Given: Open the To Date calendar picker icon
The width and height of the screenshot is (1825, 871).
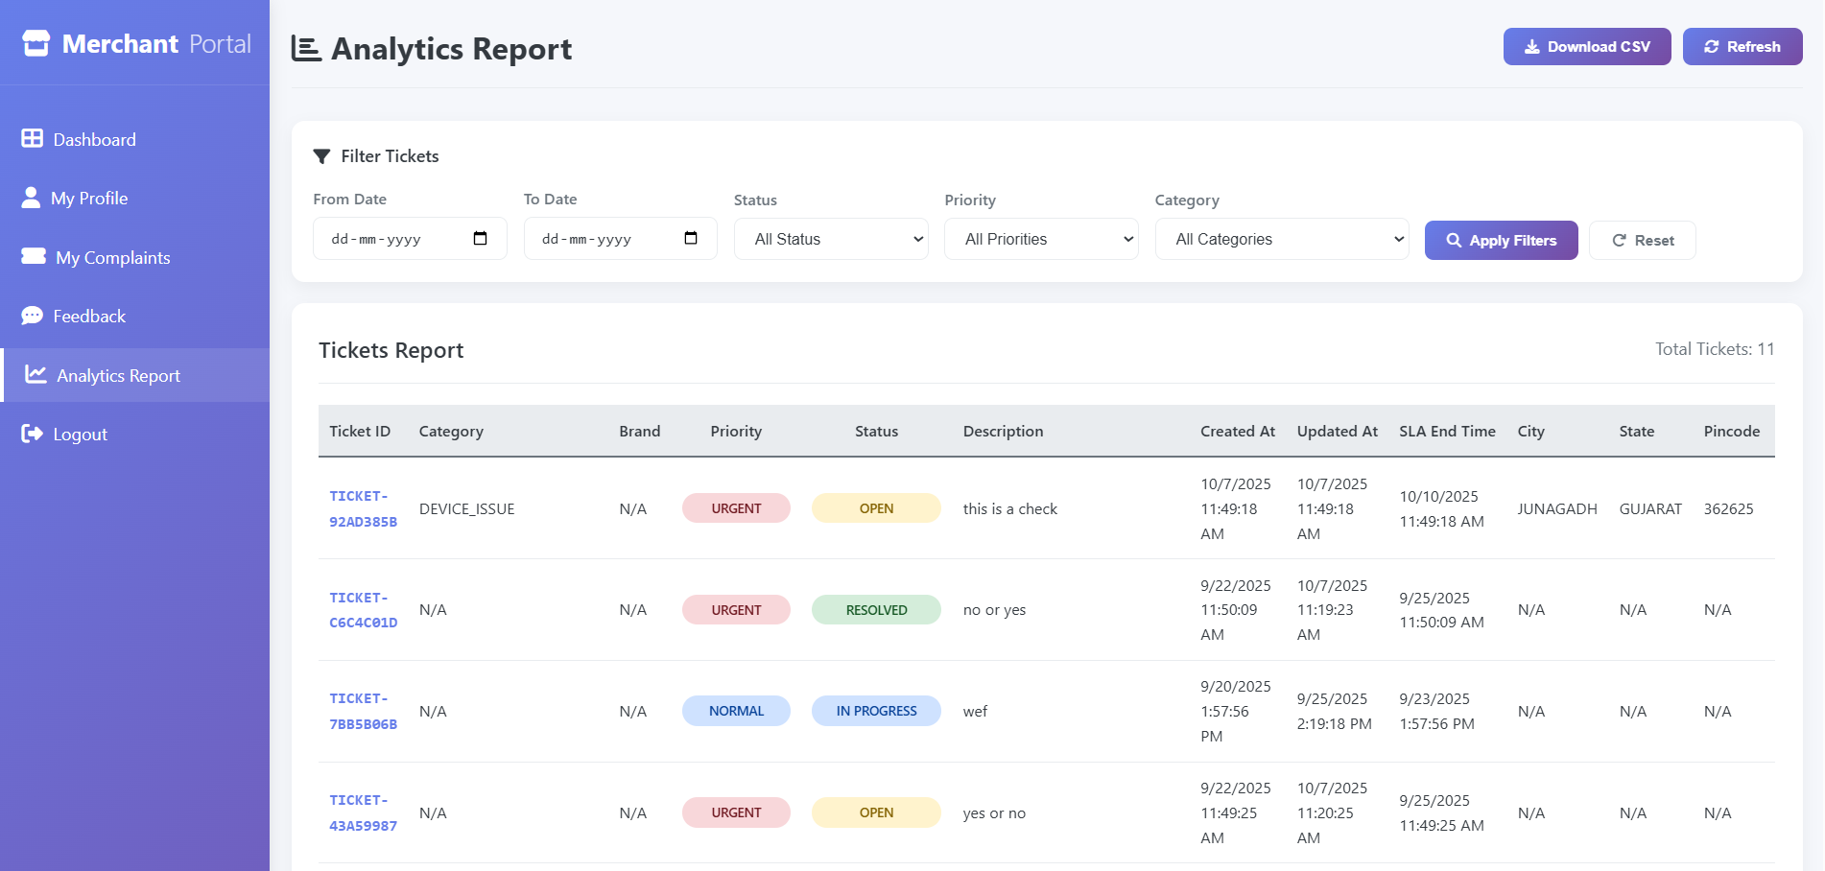Looking at the screenshot, I should click(690, 238).
